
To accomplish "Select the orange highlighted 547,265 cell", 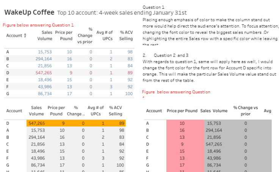I will click(x=37, y=123).
